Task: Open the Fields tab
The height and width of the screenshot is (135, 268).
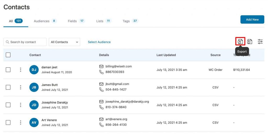Action: tap(76, 21)
